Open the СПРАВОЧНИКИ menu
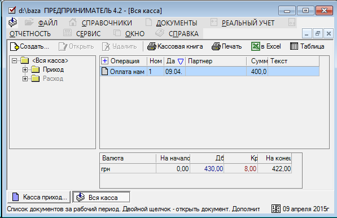Viewport: 337px width, 218px height. [107, 23]
